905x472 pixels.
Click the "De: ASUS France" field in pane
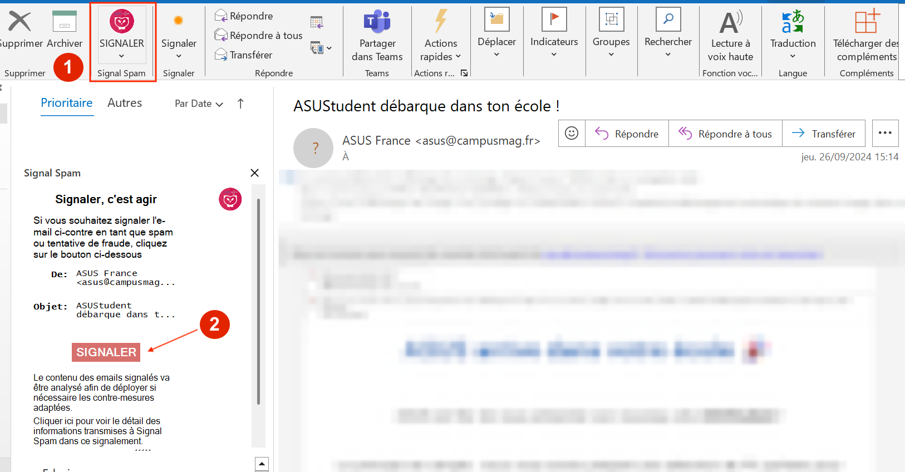(x=114, y=278)
